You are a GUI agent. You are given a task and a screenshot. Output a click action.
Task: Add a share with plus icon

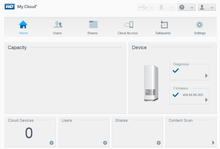tap(159, 143)
